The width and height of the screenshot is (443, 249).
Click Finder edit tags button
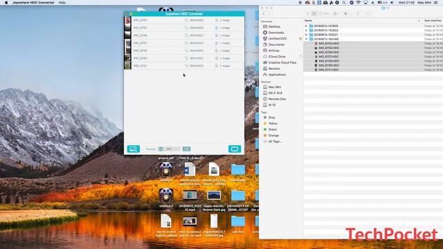pyautogui.click(x=368, y=14)
